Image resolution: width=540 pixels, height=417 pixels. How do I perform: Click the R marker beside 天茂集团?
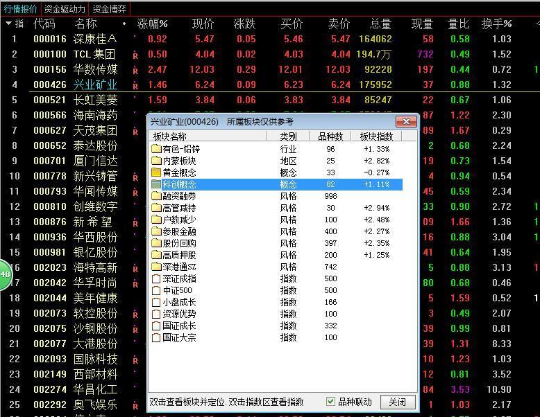point(135,132)
